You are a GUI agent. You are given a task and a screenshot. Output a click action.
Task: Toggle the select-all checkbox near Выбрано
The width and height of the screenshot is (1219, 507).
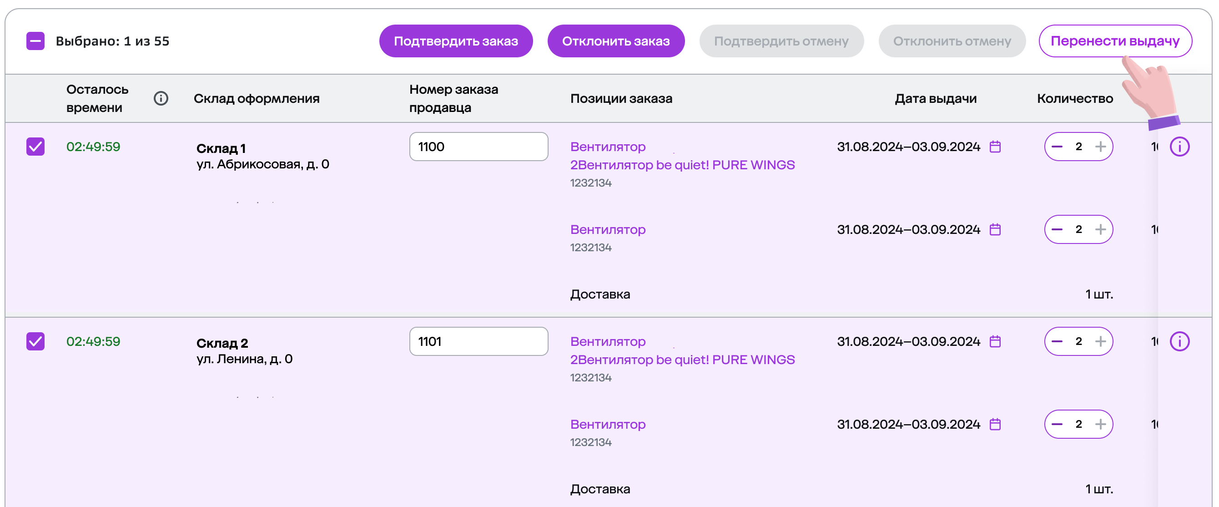coord(35,41)
